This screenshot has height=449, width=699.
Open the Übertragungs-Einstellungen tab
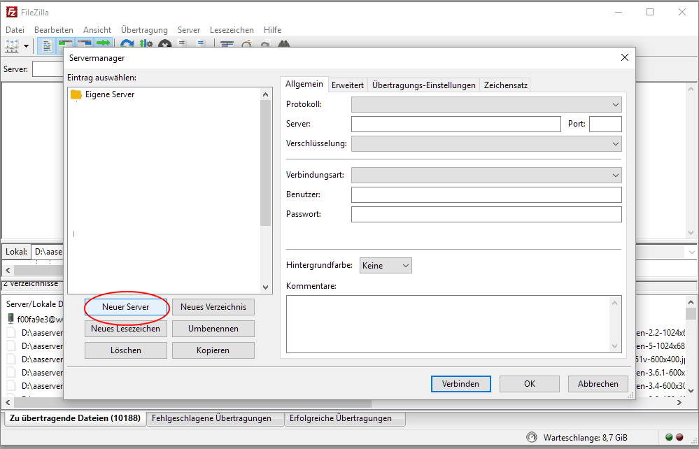(x=424, y=85)
